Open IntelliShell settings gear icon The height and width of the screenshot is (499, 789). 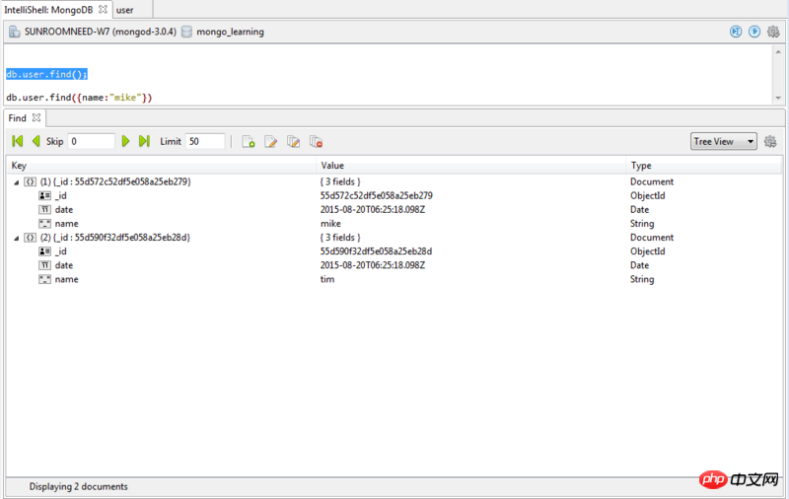point(773,32)
